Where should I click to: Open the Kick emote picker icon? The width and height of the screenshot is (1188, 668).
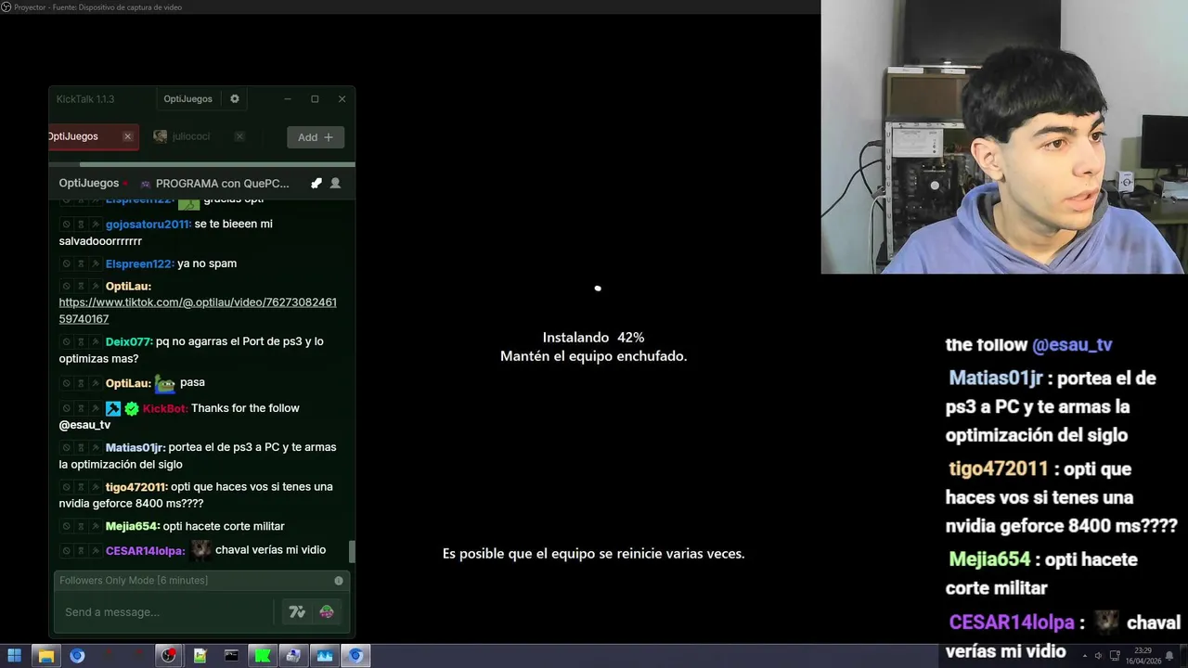(327, 612)
